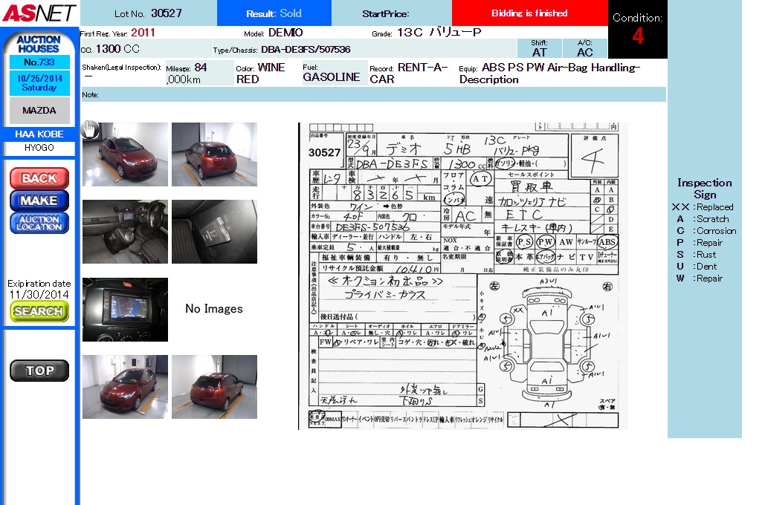The height and width of the screenshot is (505, 765).
Task: Select the MAZDA make label in sidebar
Action: 39,110
